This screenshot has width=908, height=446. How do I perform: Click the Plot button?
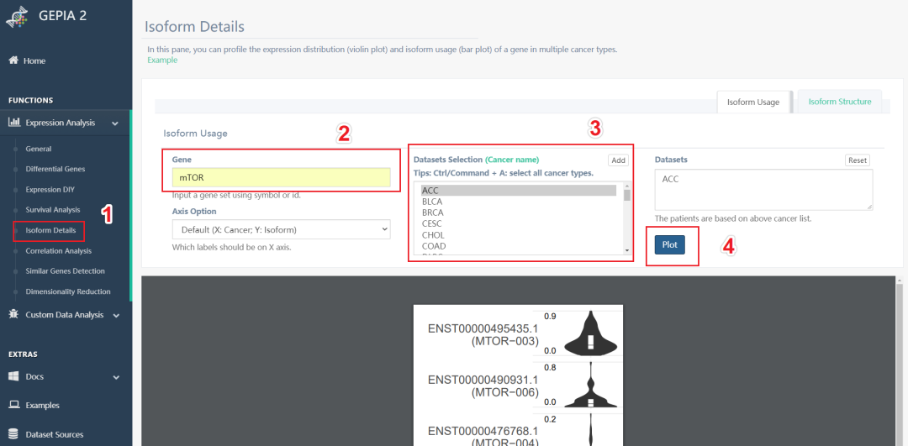coord(670,244)
